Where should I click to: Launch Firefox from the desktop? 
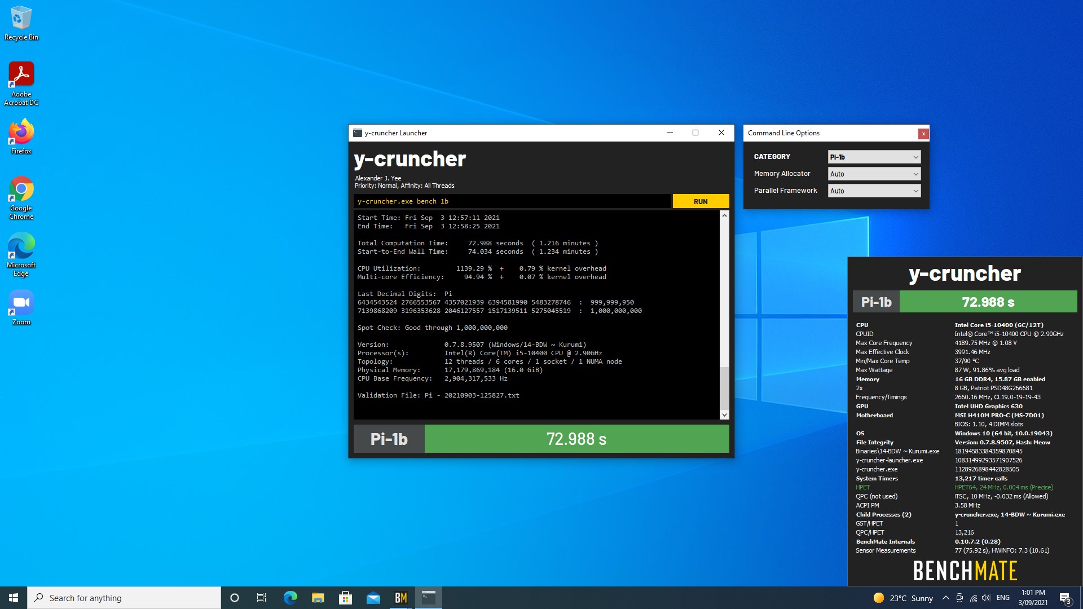pos(21,136)
